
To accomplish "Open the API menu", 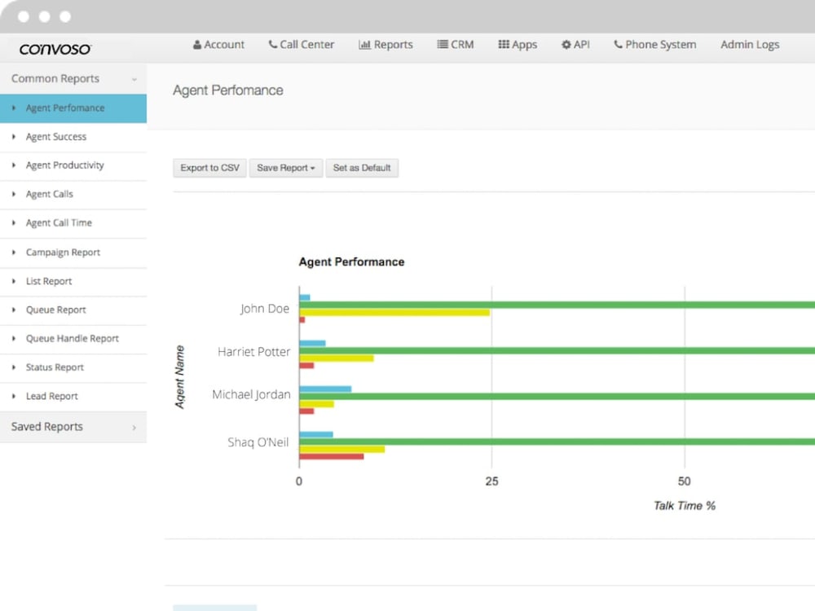I will click(x=575, y=45).
